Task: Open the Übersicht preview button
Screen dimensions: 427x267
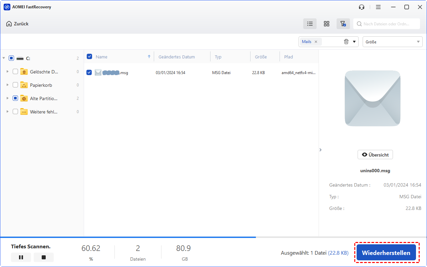Action: [x=375, y=155]
